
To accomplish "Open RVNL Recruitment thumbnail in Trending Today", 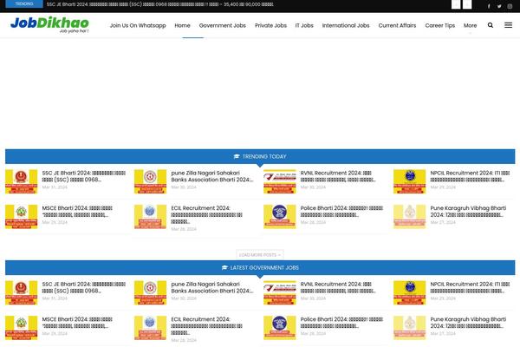I will [x=280, y=181].
